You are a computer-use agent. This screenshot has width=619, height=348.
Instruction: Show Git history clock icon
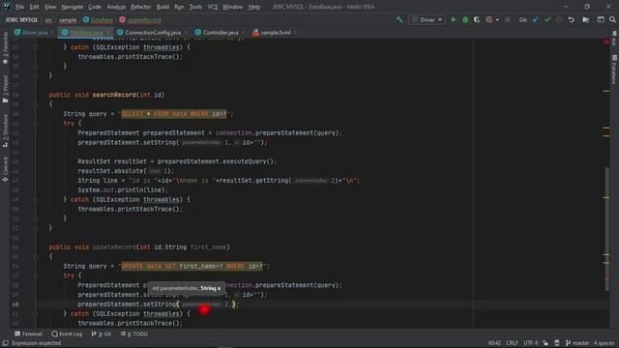click(x=559, y=19)
